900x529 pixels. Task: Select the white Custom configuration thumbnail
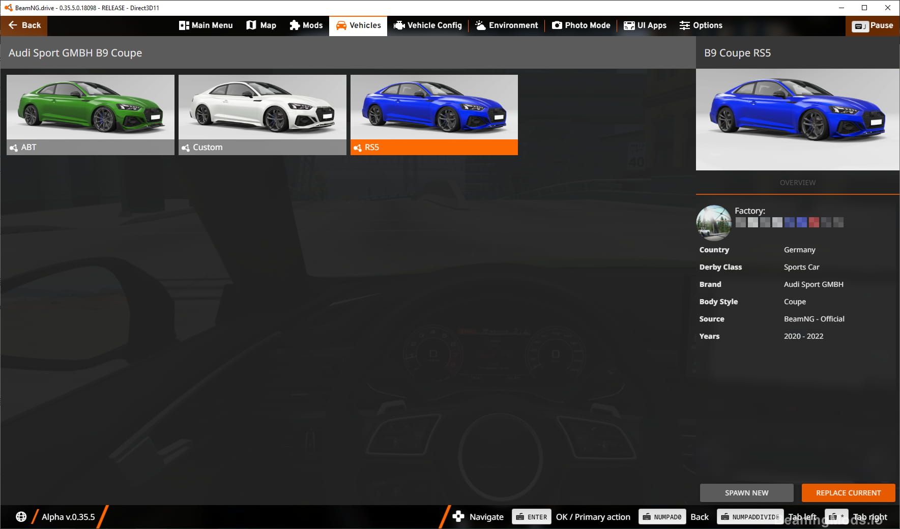(263, 115)
